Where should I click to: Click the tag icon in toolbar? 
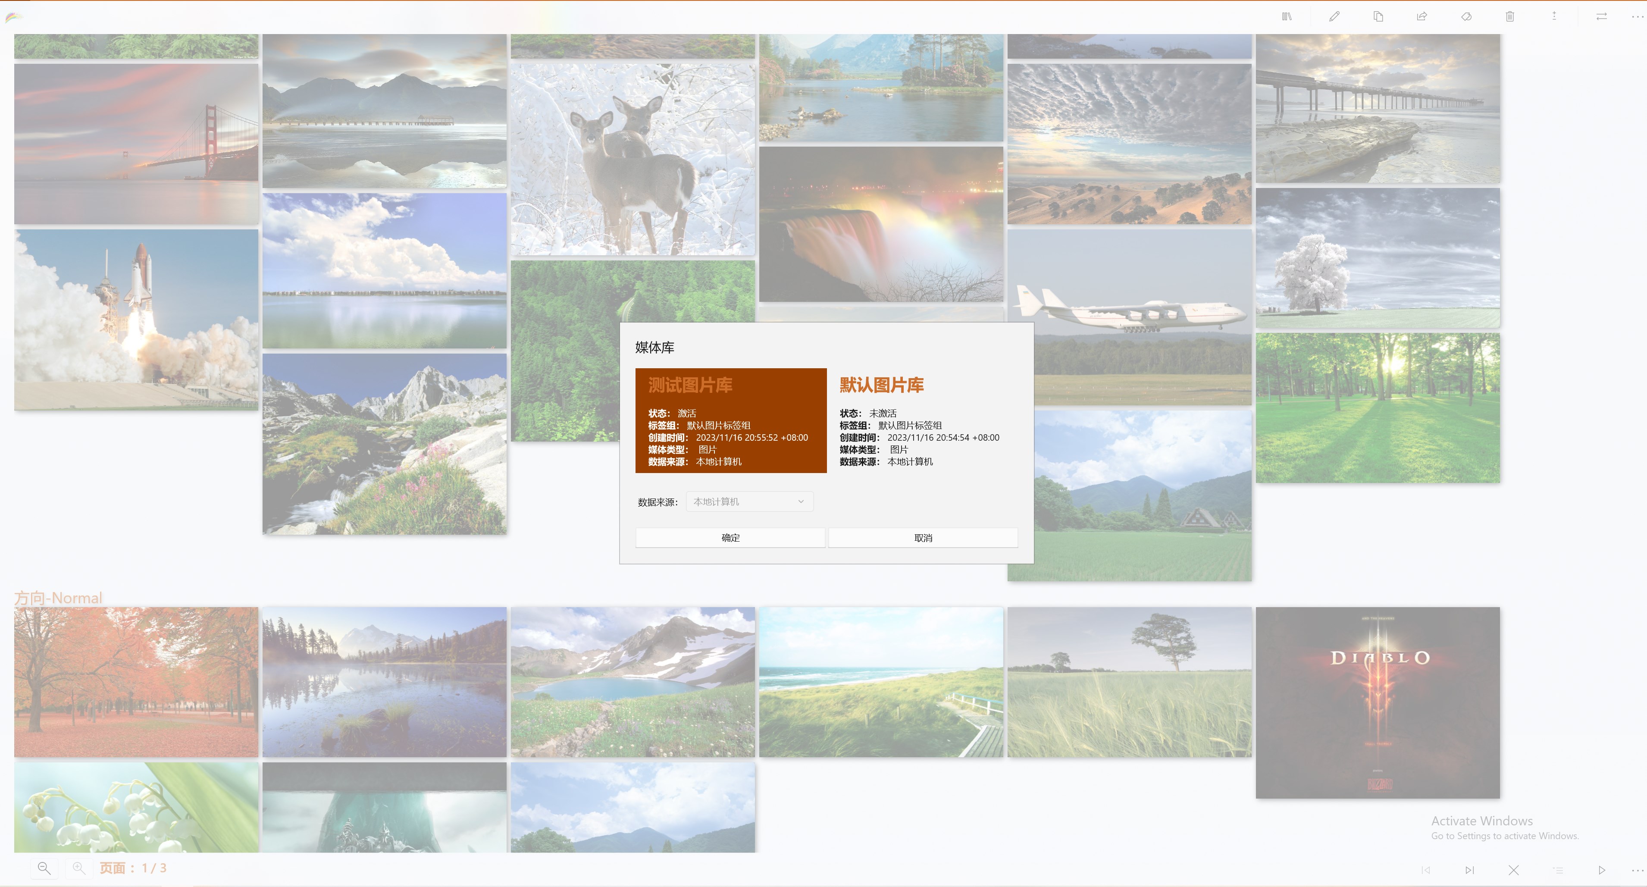coord(1466,17)
